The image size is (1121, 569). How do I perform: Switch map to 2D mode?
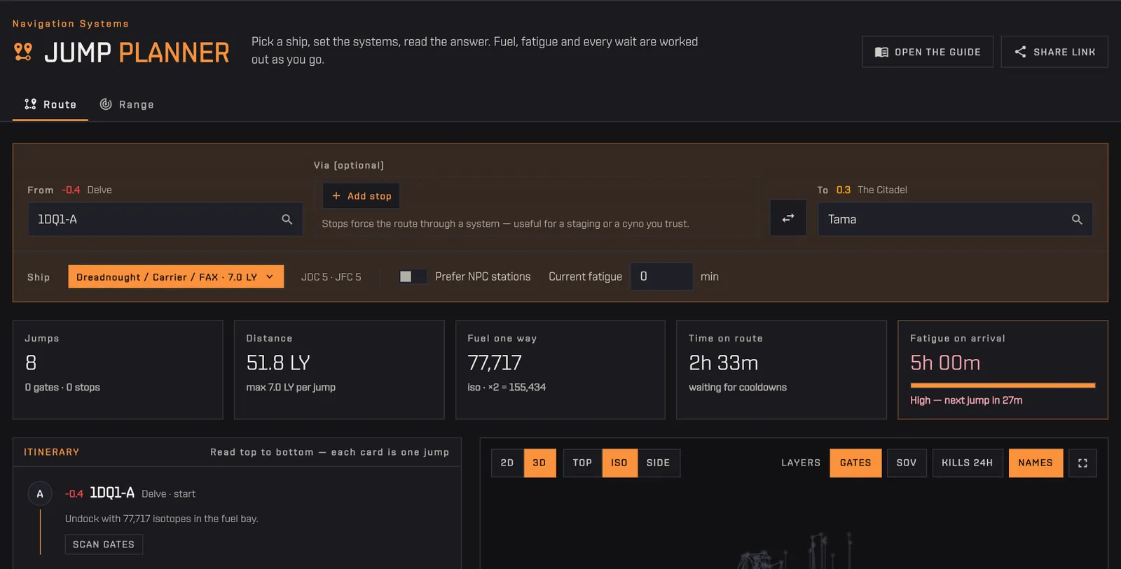tap(507, 463)
